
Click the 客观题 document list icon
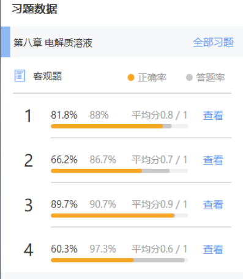coord(20,76)
